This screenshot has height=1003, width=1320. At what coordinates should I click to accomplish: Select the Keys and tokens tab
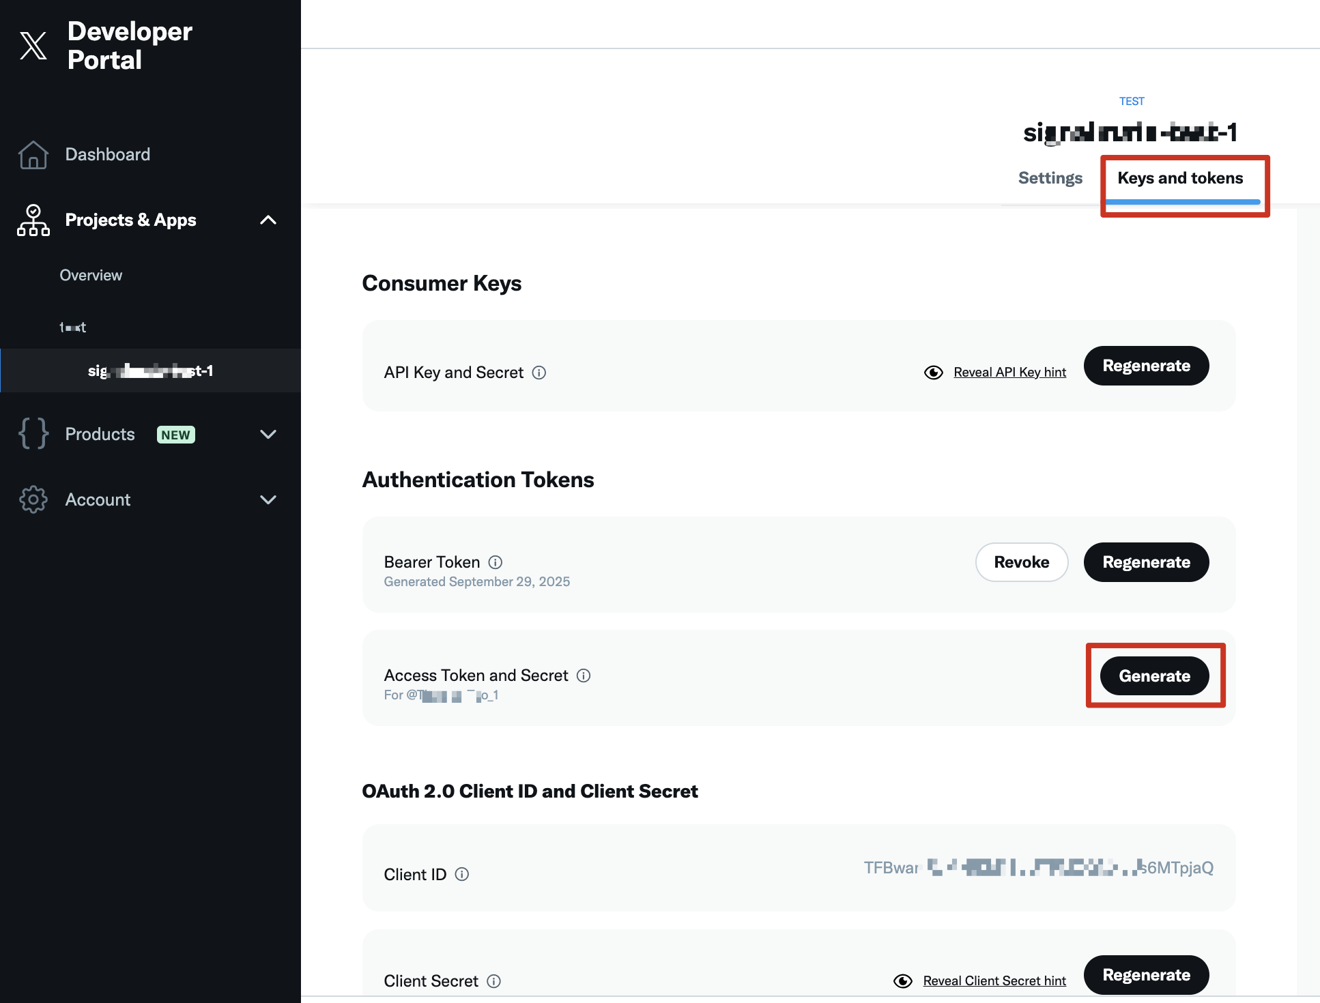[1180, 178]
